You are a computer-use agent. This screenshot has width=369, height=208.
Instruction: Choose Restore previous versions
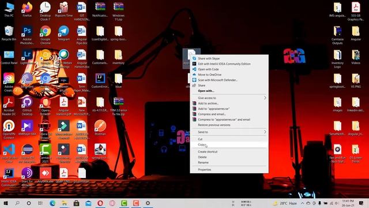click(x=229, y=125)
